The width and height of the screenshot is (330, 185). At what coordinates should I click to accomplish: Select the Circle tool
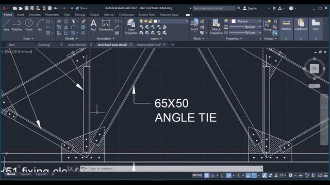29,25
